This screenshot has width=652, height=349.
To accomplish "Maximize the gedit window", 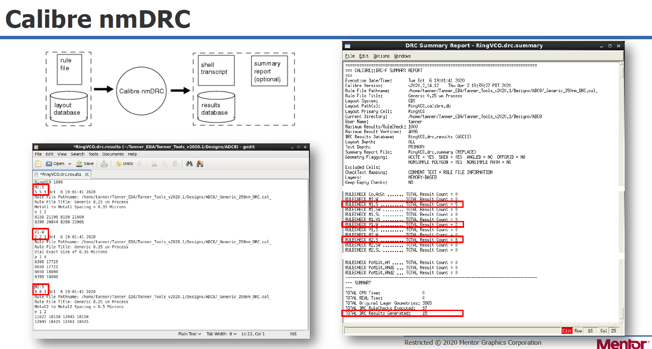I will 299,147.
